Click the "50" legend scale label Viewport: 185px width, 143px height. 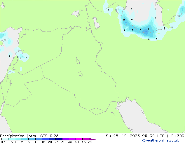(90, 142)
